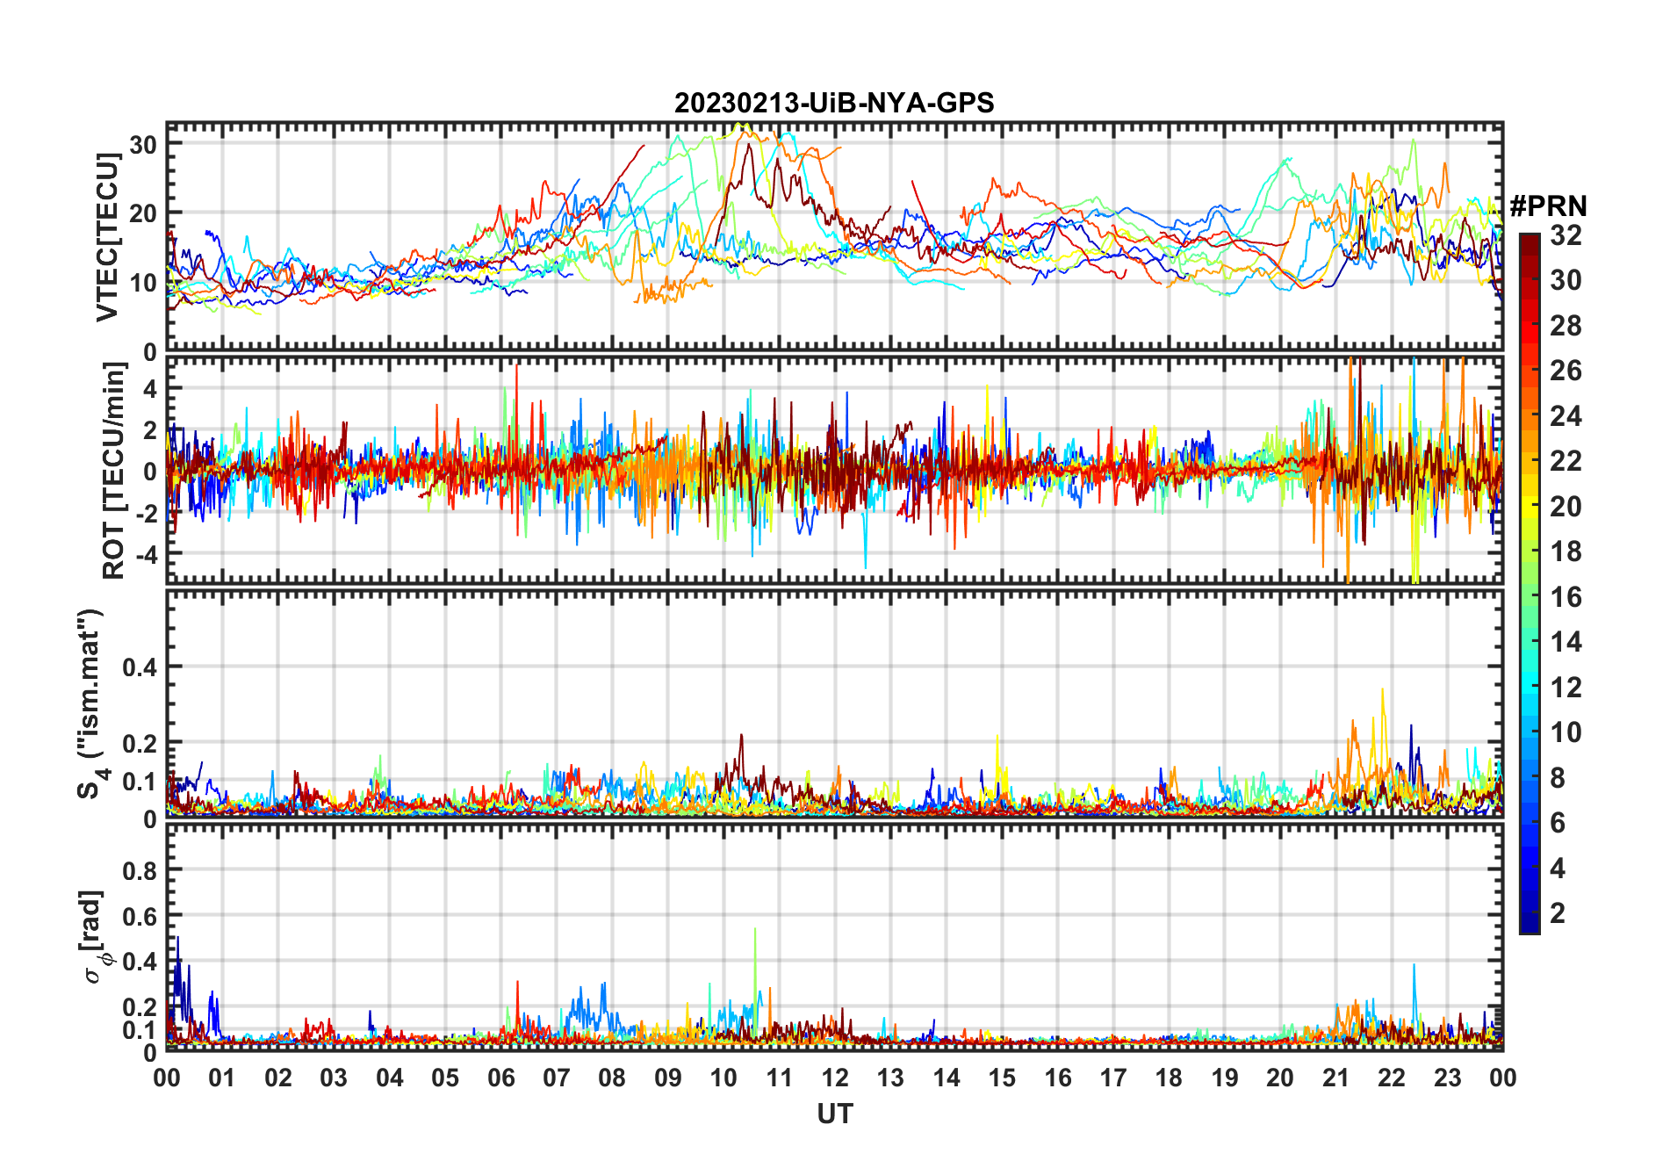Click the ROT [TECU/min] y-axis label
The height and width of the screenshot is (1168, 1670).
(114, 471)
